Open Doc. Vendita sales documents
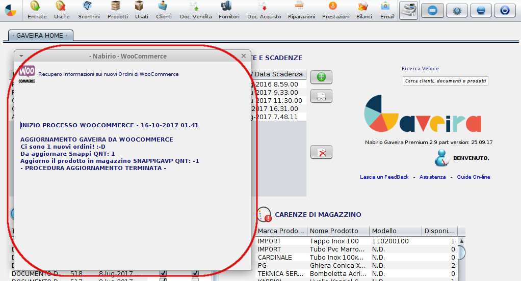This screenshot has height=281, width=521. pos(196,10)
